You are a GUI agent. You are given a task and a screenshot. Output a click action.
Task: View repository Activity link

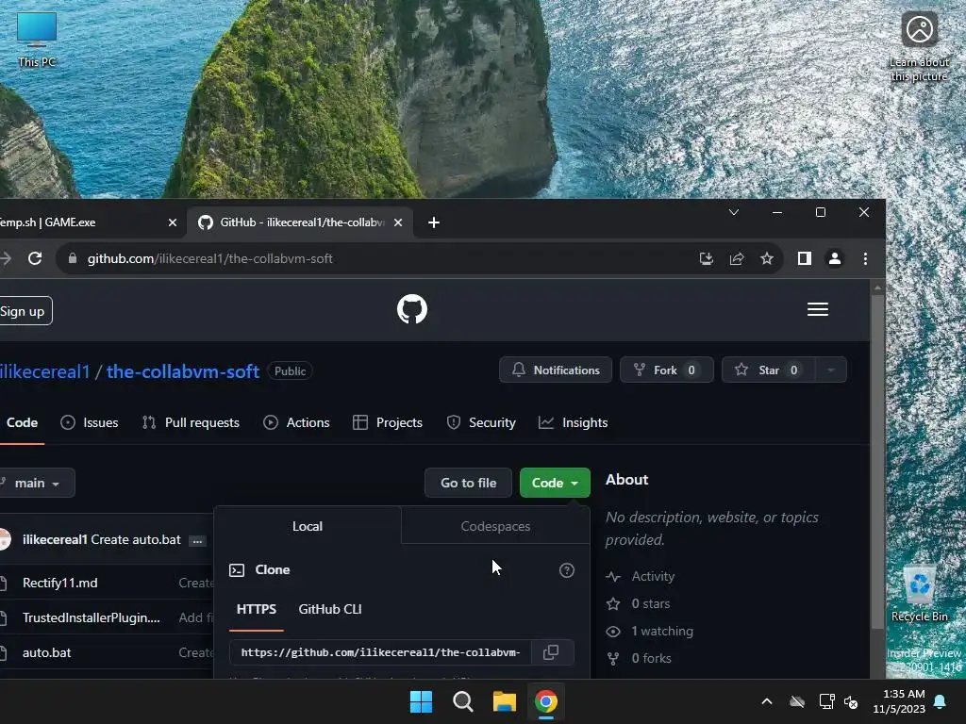[641, 576]
